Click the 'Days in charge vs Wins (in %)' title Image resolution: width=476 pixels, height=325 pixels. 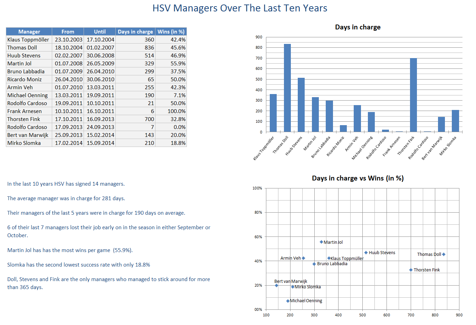358,178
